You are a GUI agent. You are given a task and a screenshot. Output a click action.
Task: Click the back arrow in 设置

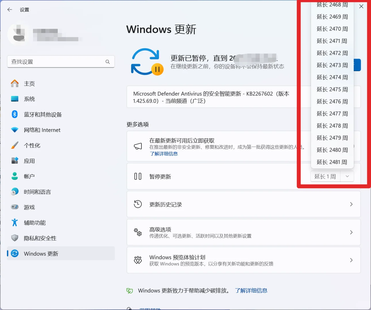coord(9,9)
